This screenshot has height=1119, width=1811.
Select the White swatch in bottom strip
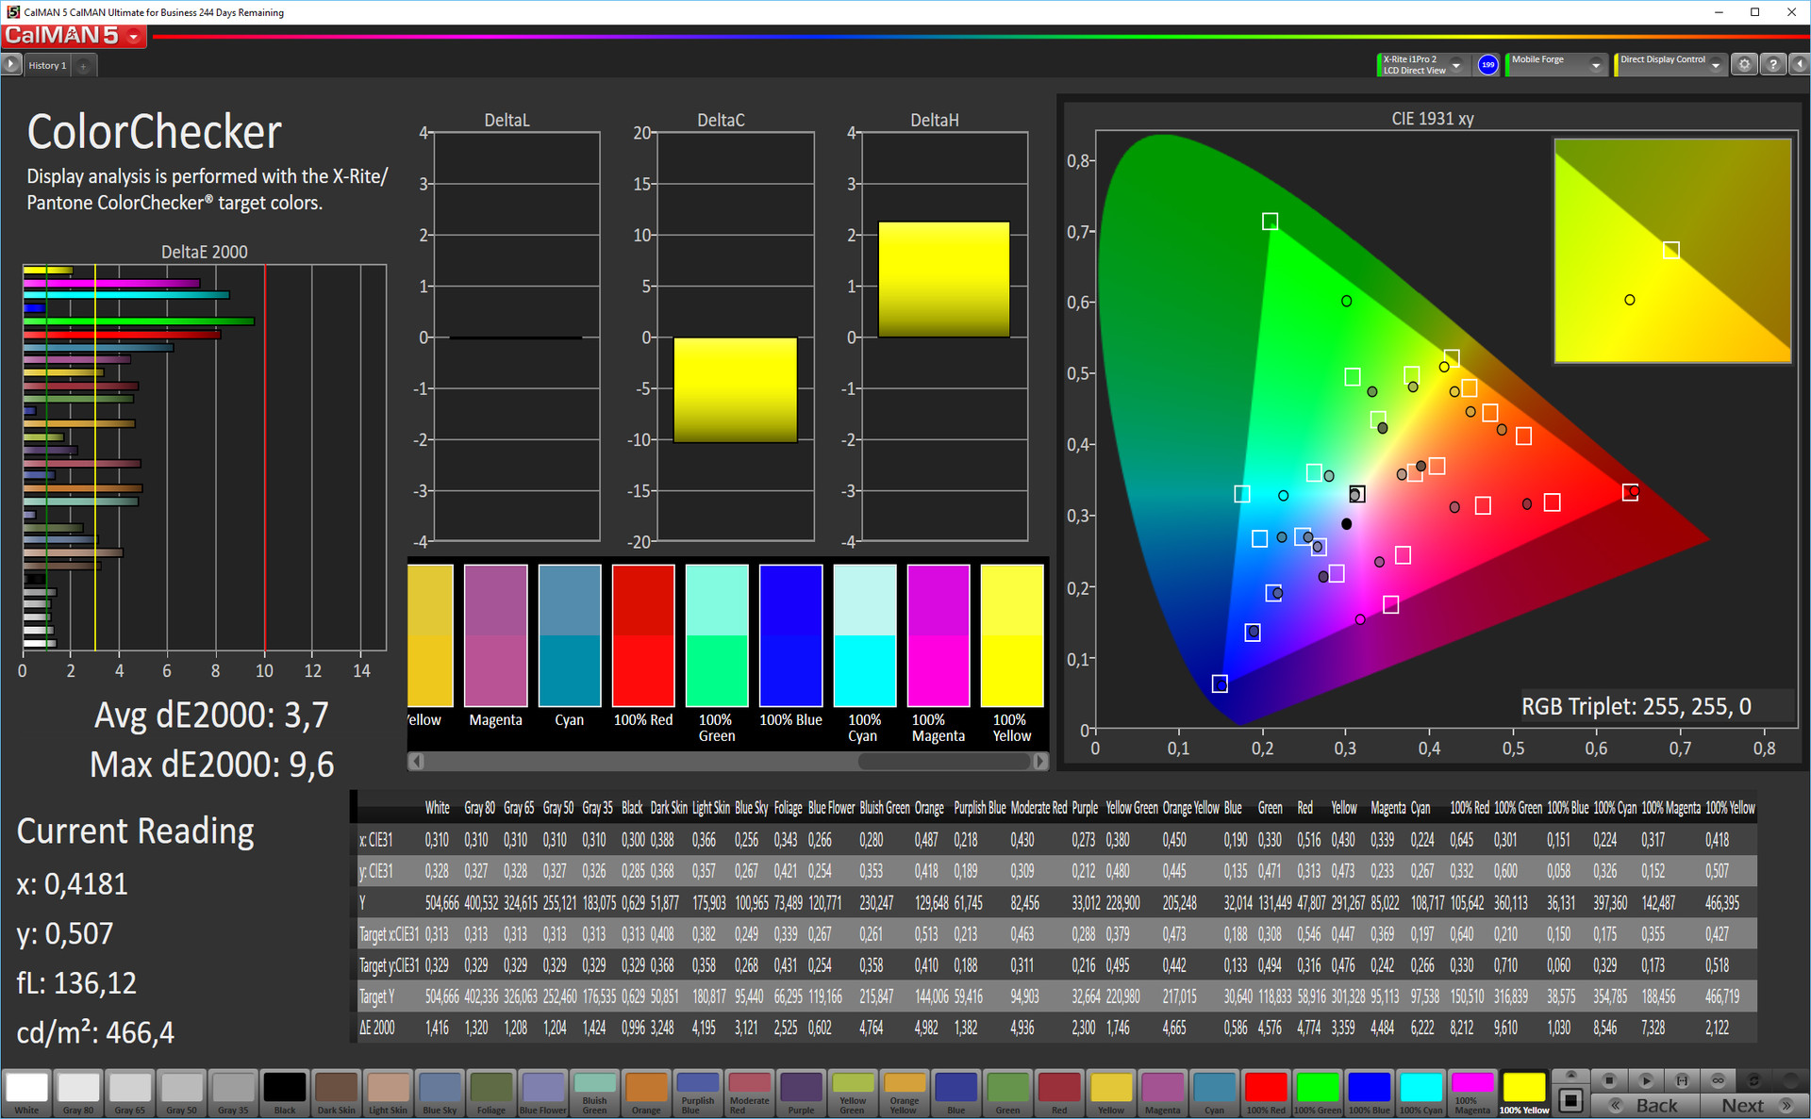click(26, 1093)
